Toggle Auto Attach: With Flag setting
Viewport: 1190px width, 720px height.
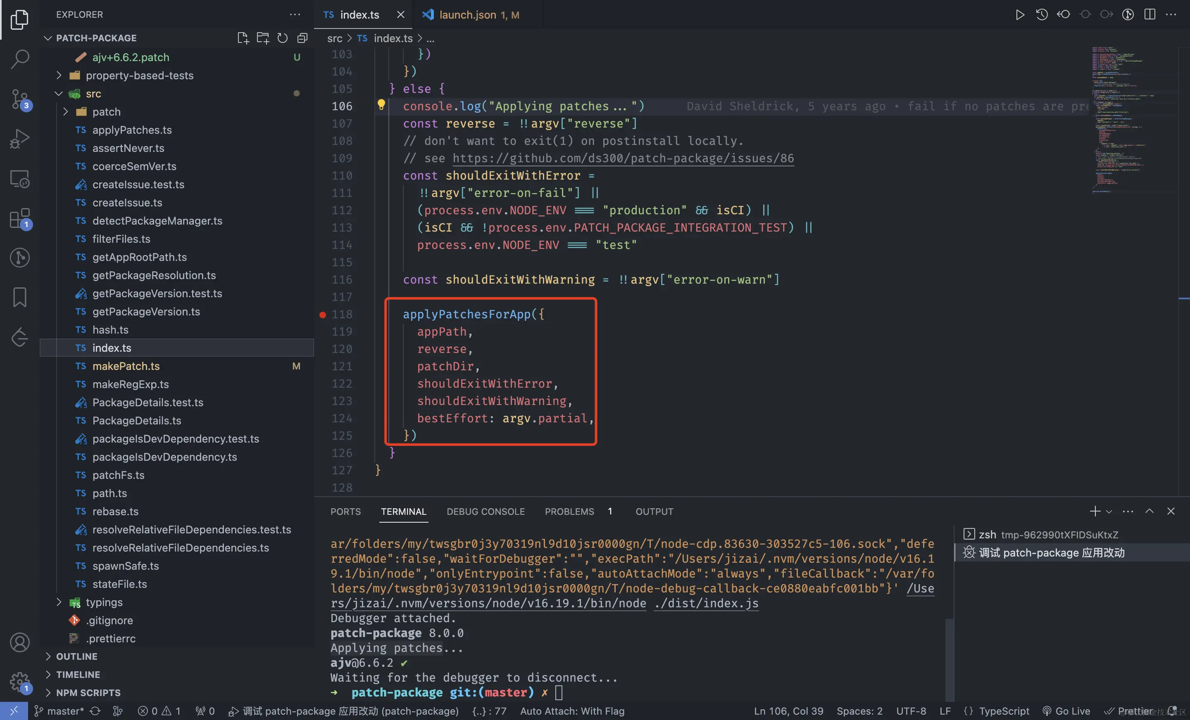point(572,711)
